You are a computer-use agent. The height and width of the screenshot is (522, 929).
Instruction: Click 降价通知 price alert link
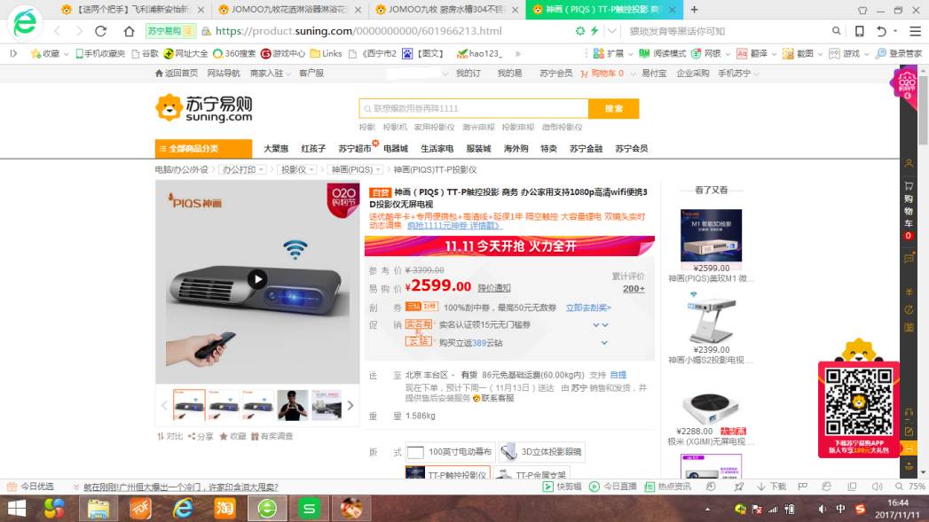pyautogui.click(x=494, y=288)
